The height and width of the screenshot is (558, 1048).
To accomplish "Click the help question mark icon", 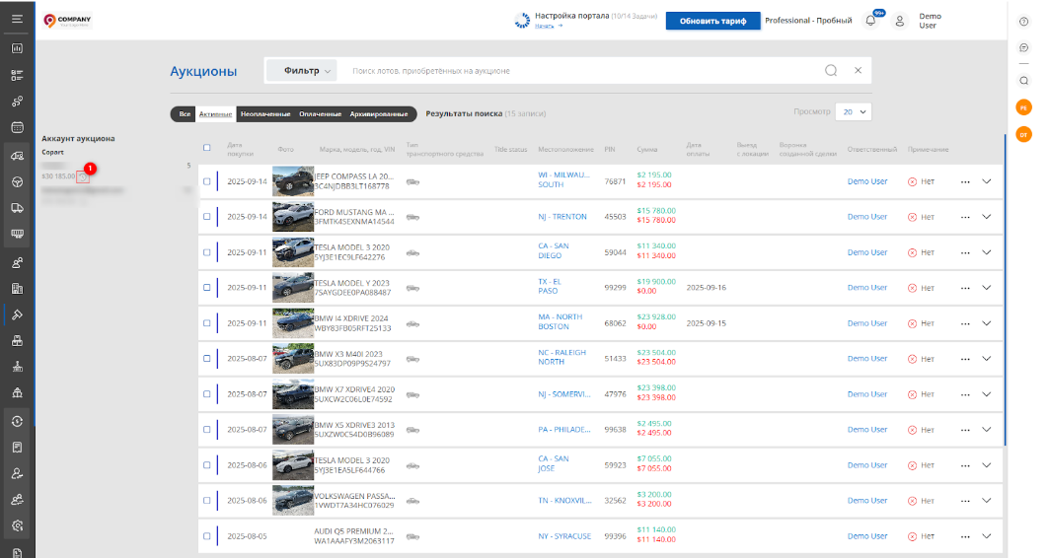I will 1023,22.
